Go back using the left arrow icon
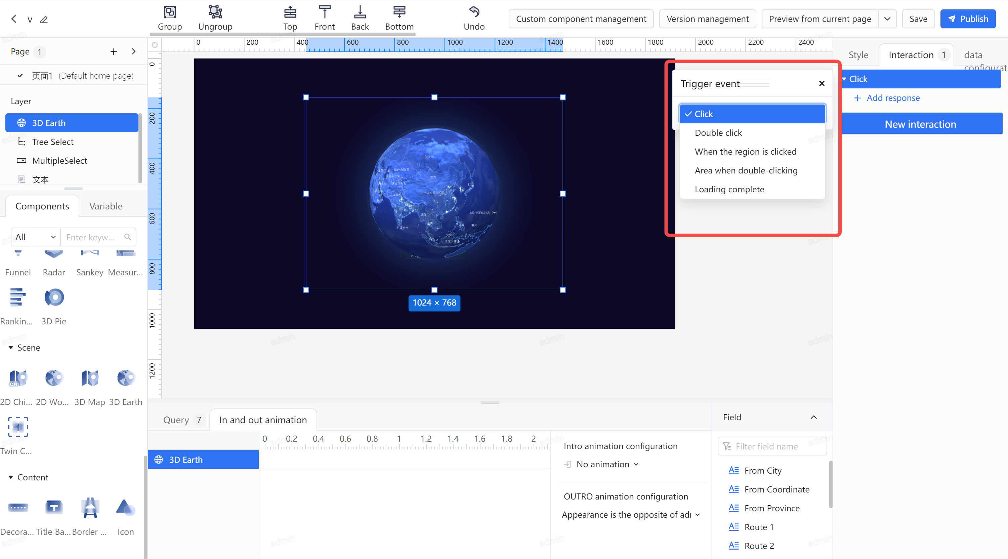The width and height of the screenshot is (1008, 559). point(14,19)
